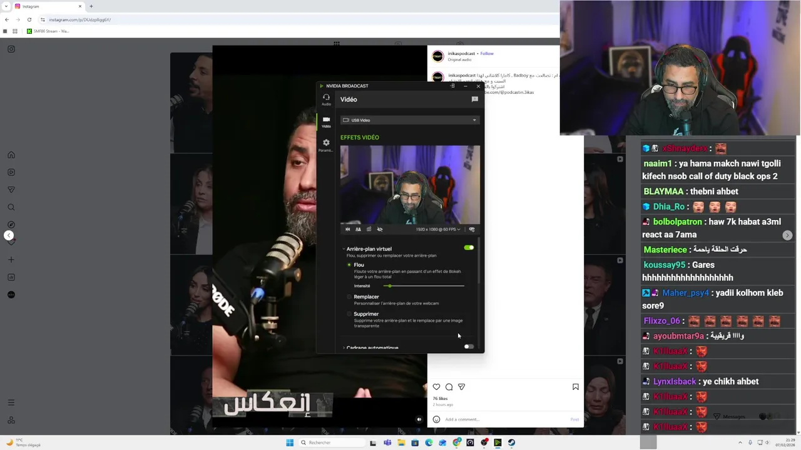Screen dimensions: 801x450
Task: Open a new browser tab with plus button
Action: pyautogui.click(x=91, y=6)
